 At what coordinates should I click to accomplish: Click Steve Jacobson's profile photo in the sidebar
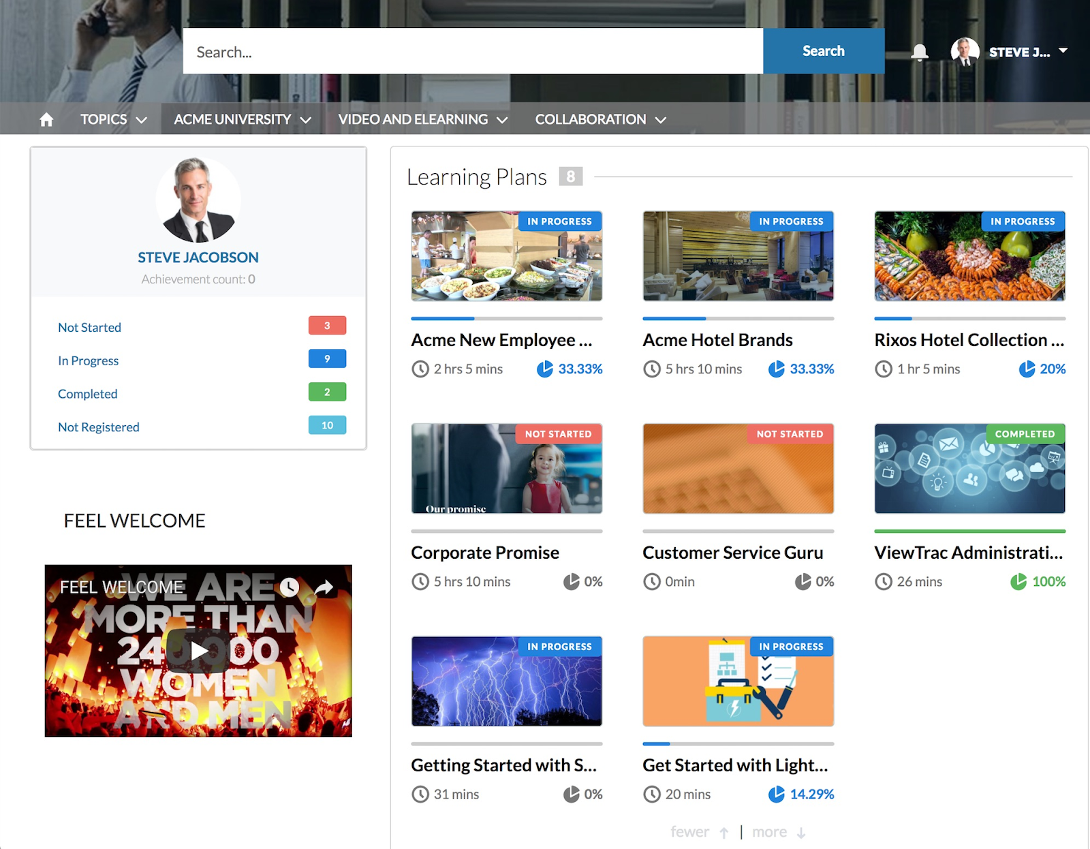(x=198, y=200)
